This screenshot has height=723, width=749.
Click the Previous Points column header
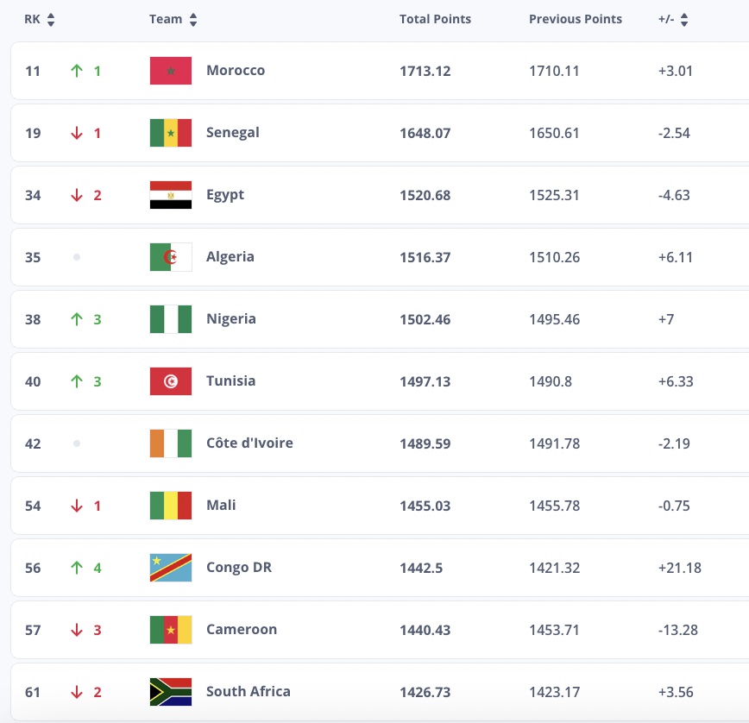point(575,19)
